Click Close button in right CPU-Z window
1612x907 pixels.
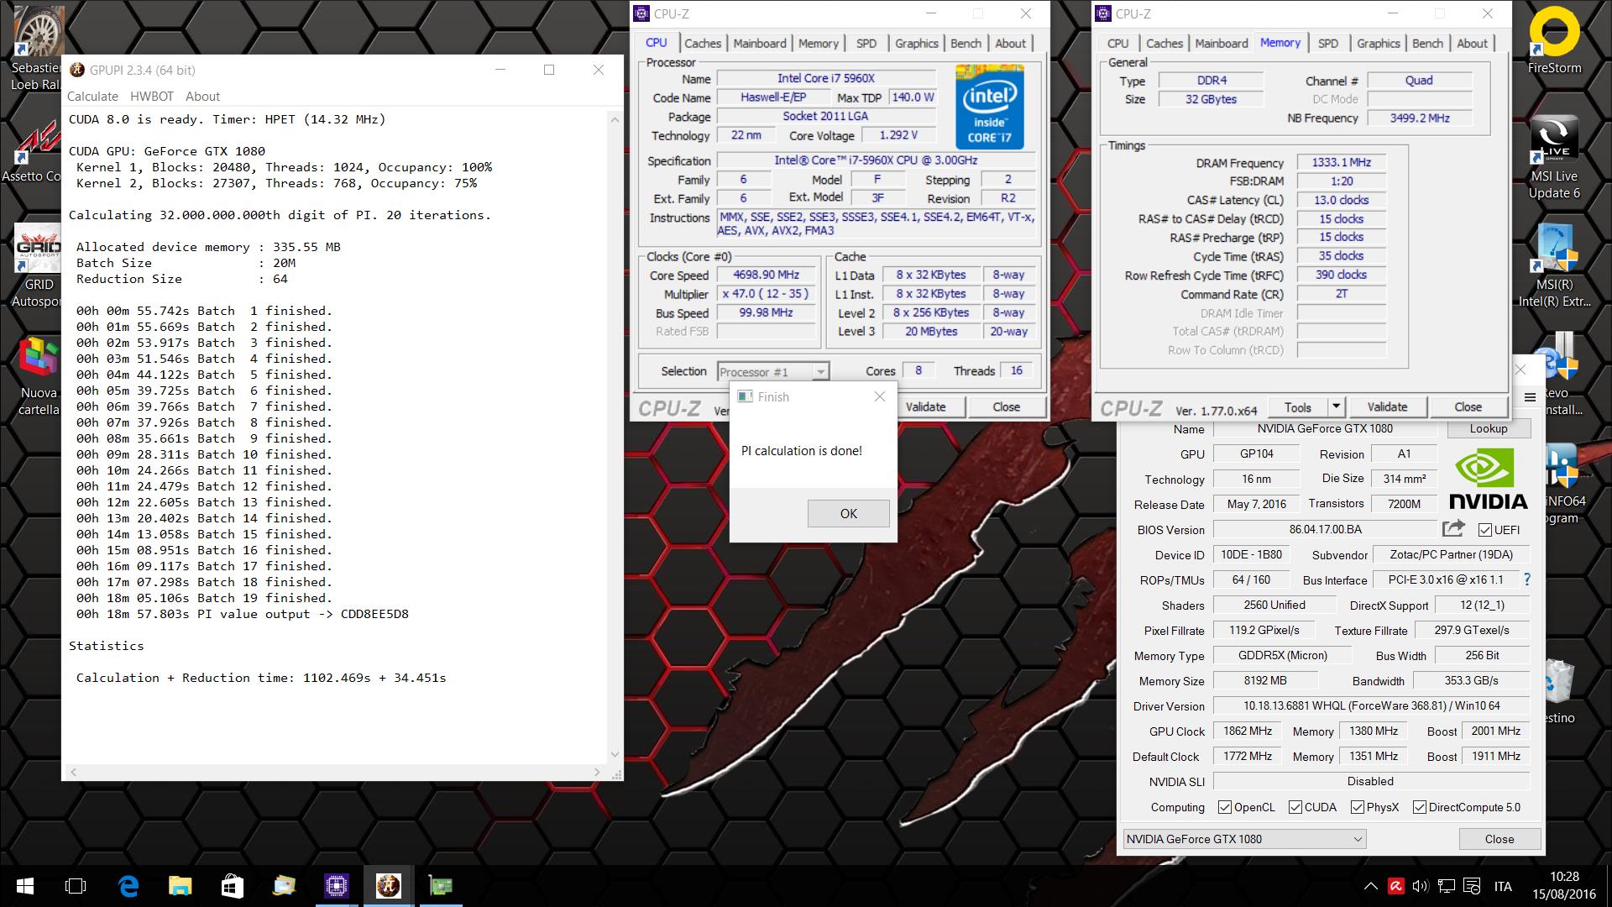click(1468, 406)
